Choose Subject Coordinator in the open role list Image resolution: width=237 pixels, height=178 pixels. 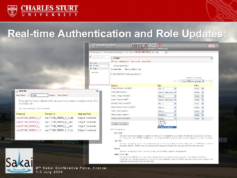click(x=167, y=127)
